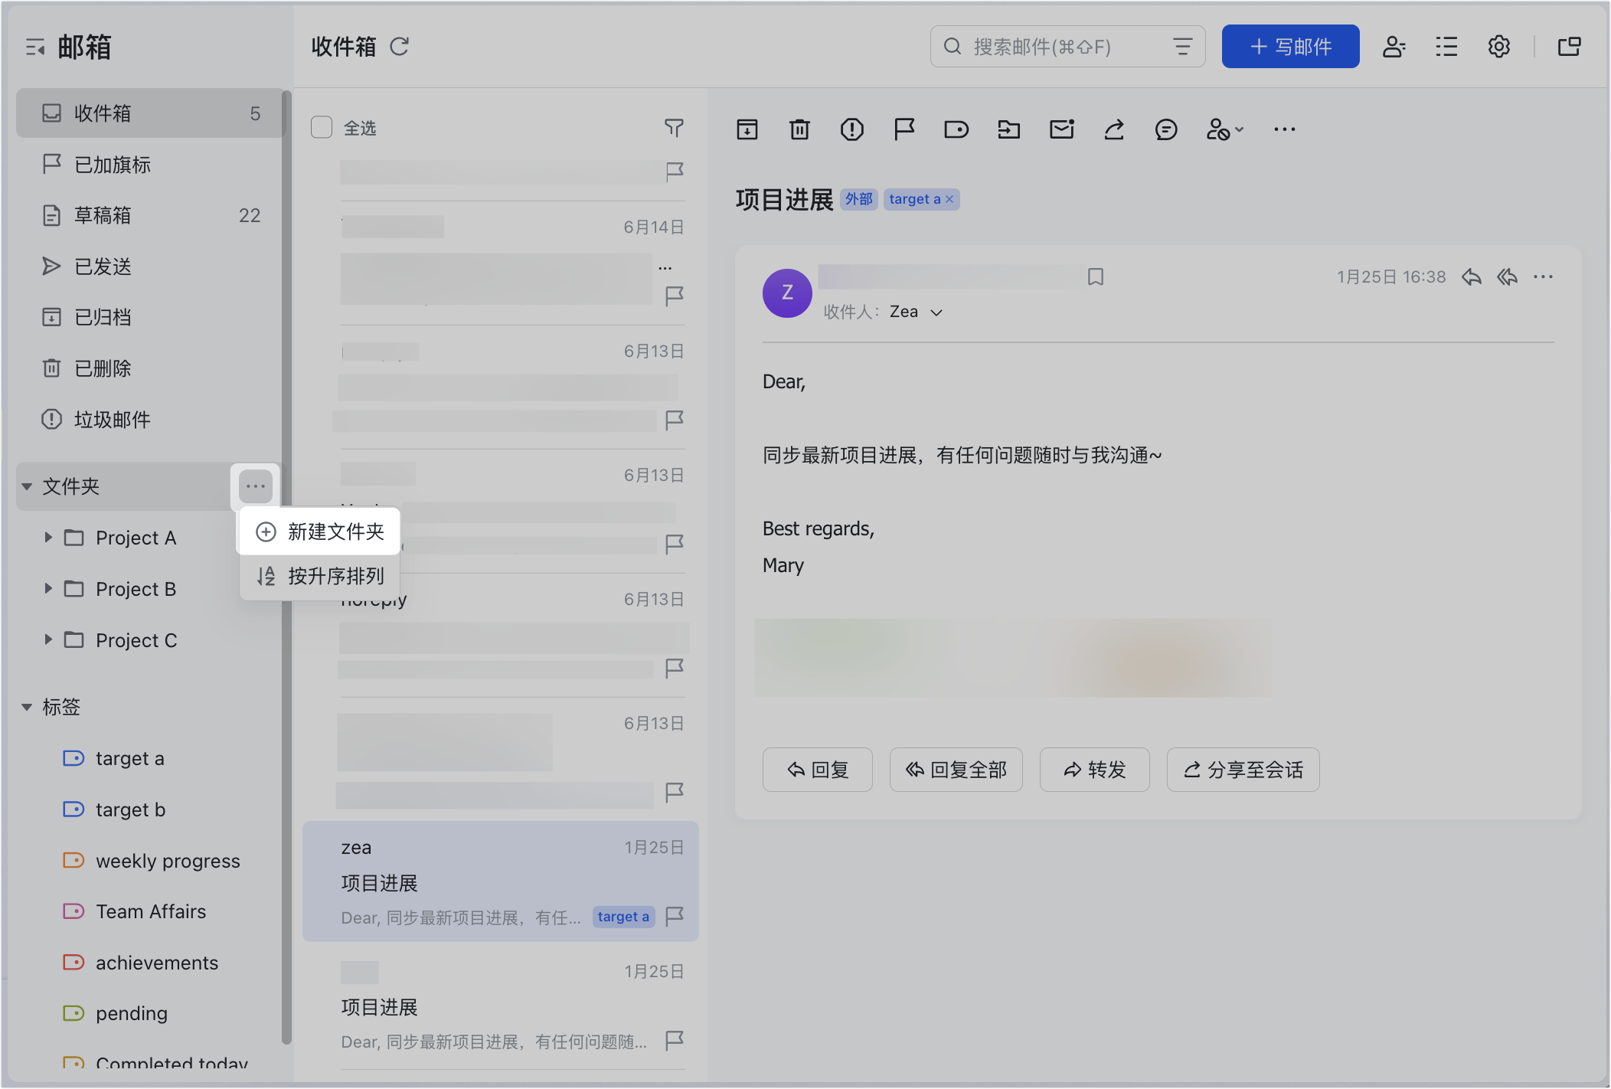Screen dimensions: 1611x1089
Task: Click 回复 button
Action: (817, 770)
